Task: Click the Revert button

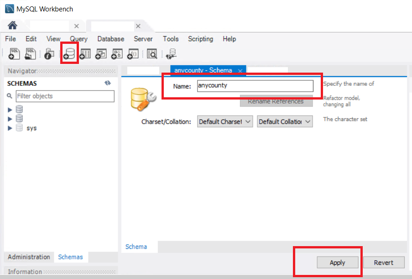Action: [x=384, y=263]
